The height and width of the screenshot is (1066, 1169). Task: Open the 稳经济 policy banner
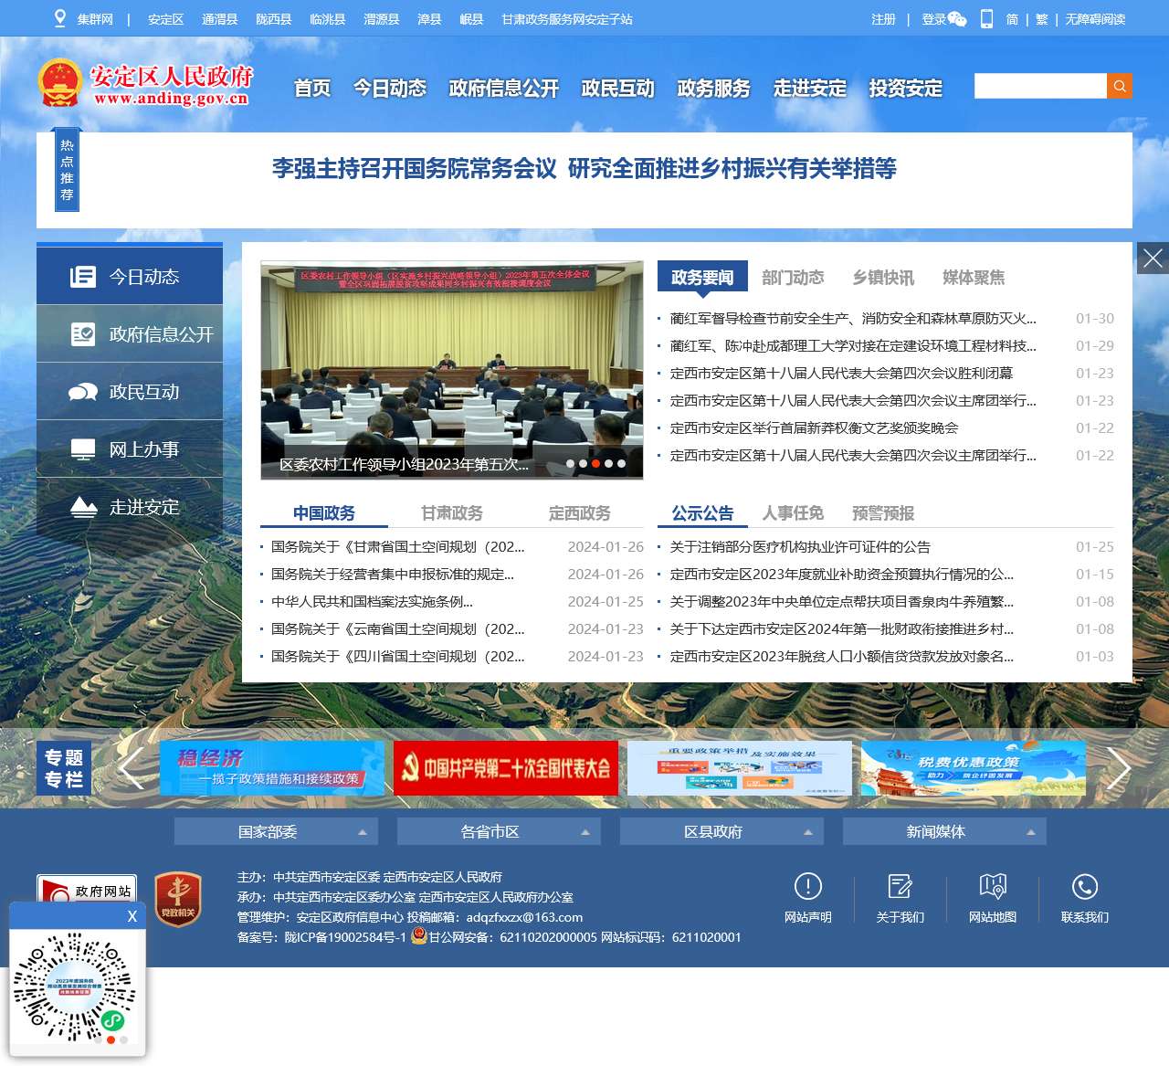(x=272, y=768)
